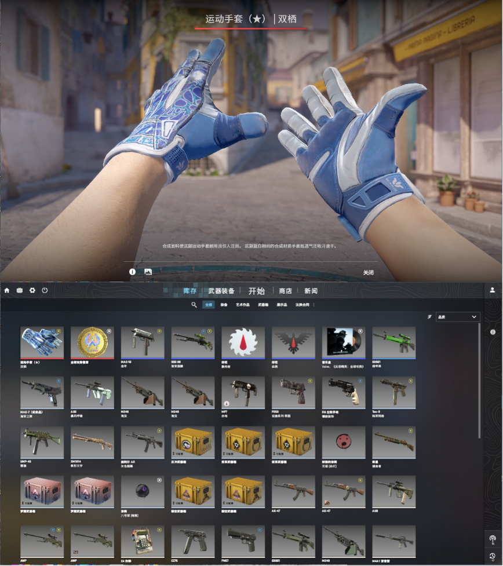Select the black eagle pin thumbnail
The height and width of the screenshot is (566, 503).
point(293,342)
